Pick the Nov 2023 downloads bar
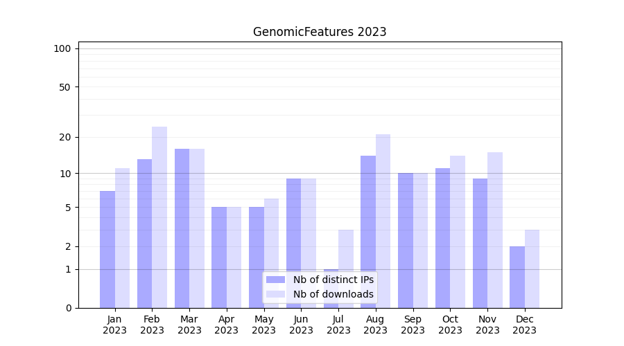 (495, 230)
